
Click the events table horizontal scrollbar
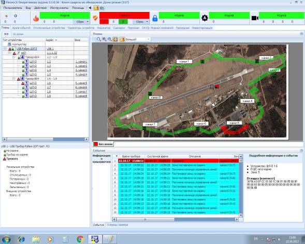point(175,219)
